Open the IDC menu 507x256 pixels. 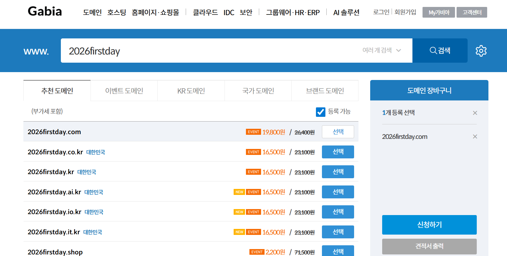(229, 13)
